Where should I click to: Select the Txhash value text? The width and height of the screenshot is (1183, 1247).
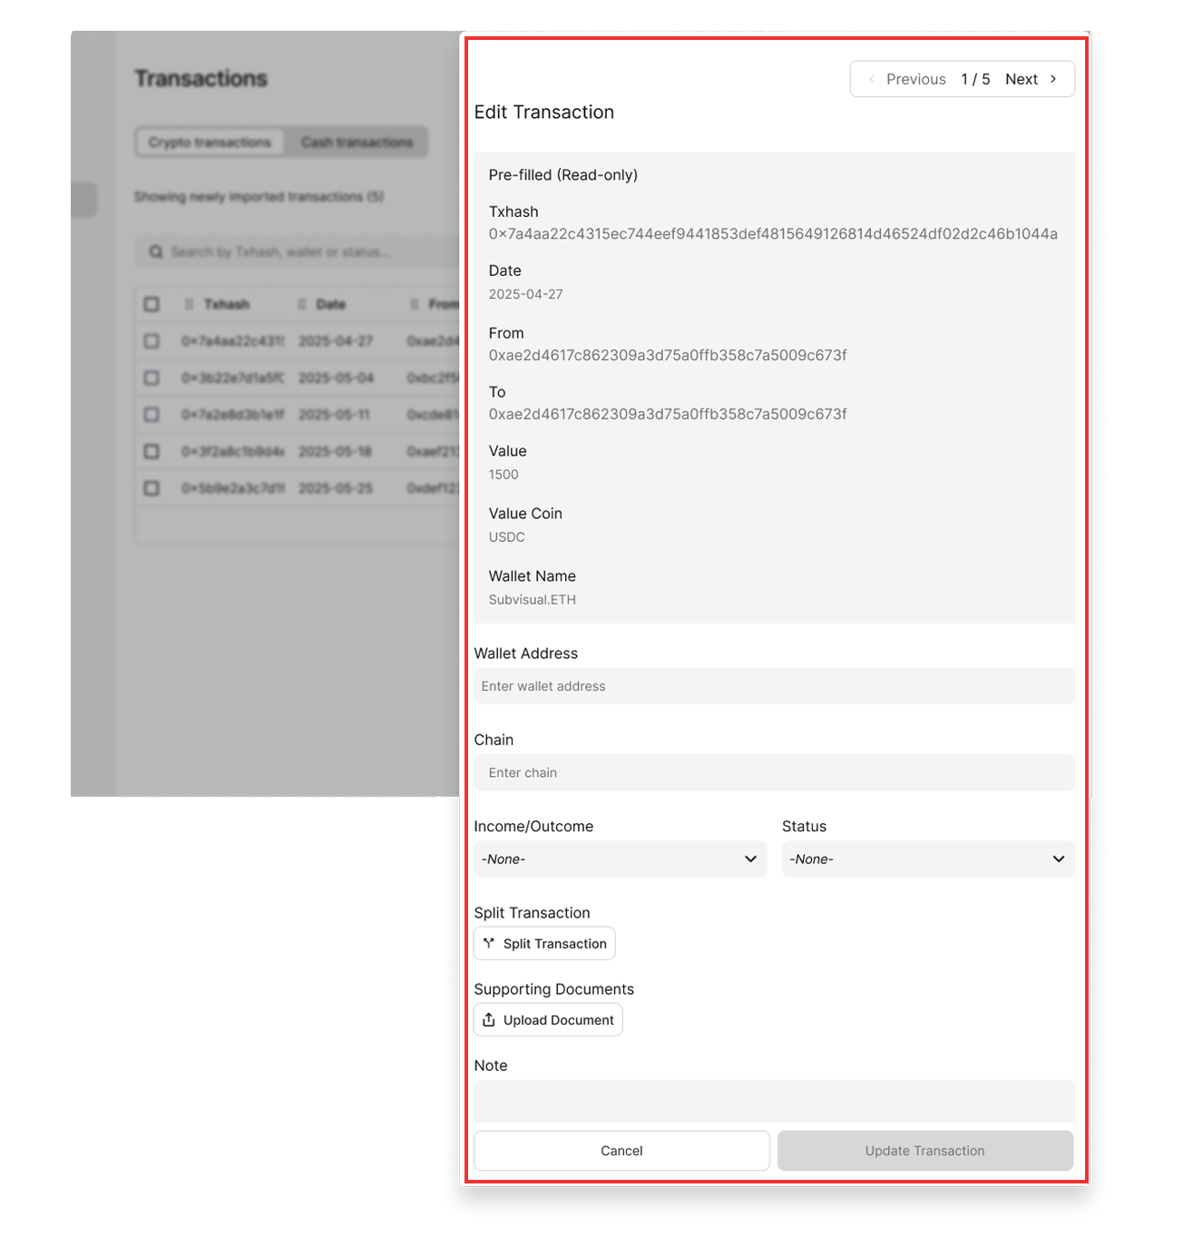pyautogui.click(x=773, y=234)
